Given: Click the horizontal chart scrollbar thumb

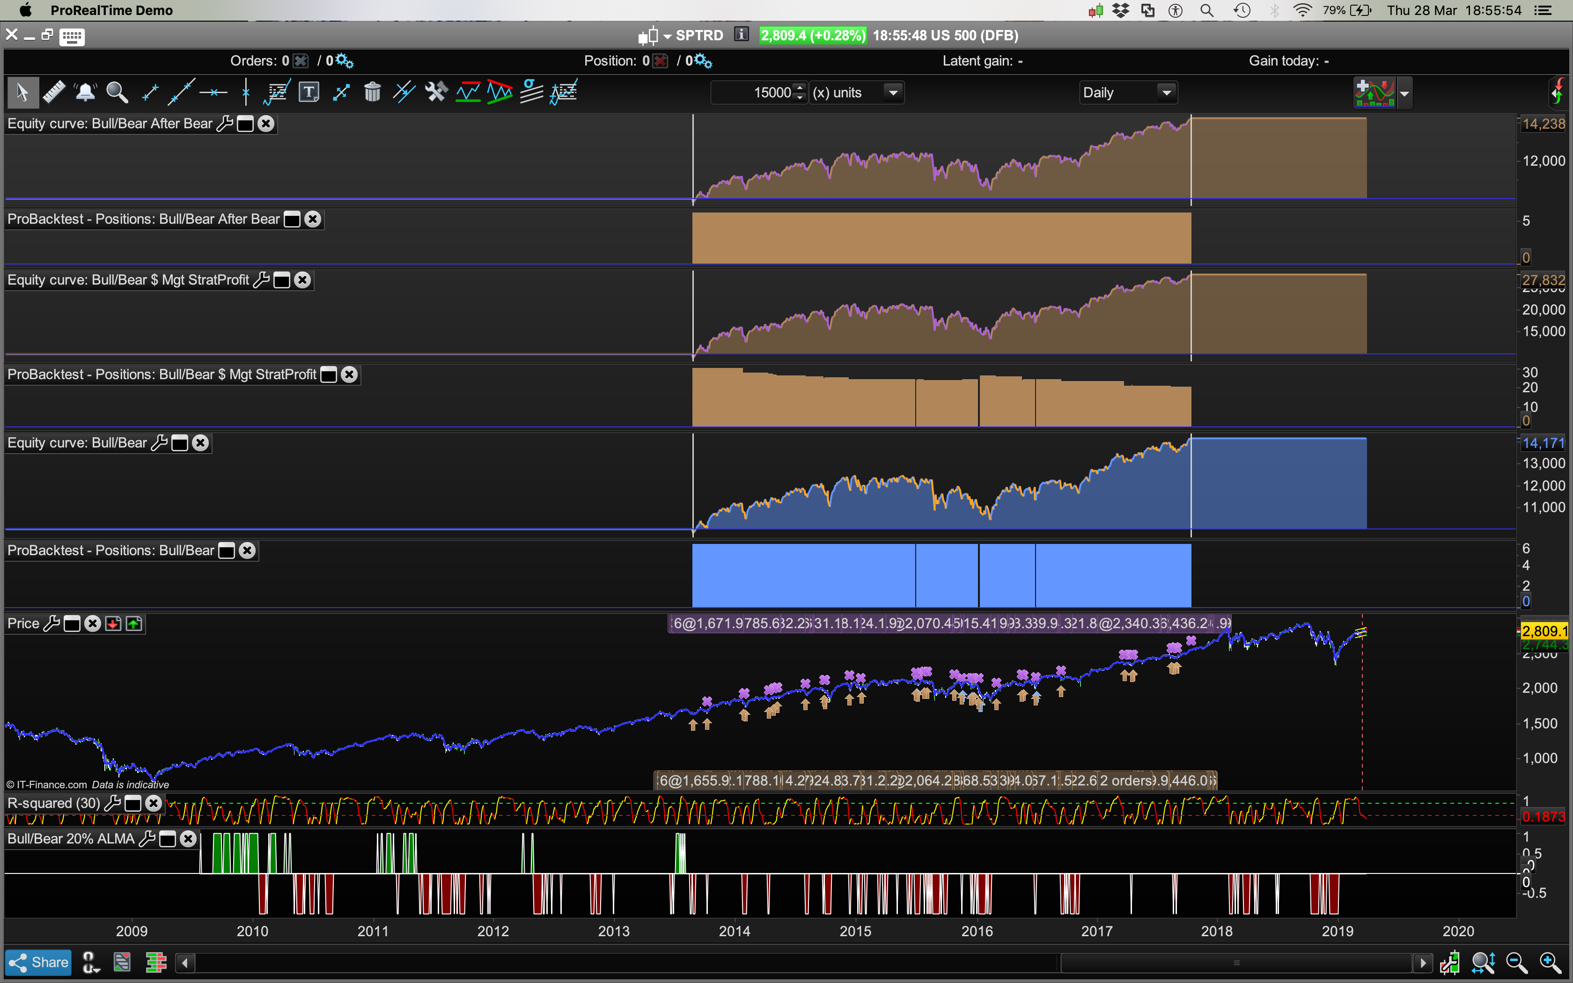Looking at the screenshot, I should click(1236, 962).
